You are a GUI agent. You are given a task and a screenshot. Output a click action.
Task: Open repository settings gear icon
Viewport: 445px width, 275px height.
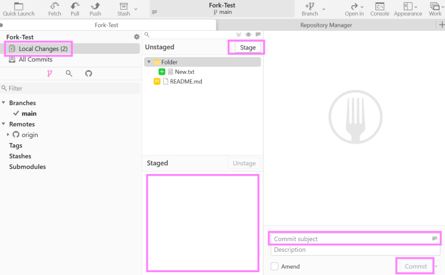137,37
